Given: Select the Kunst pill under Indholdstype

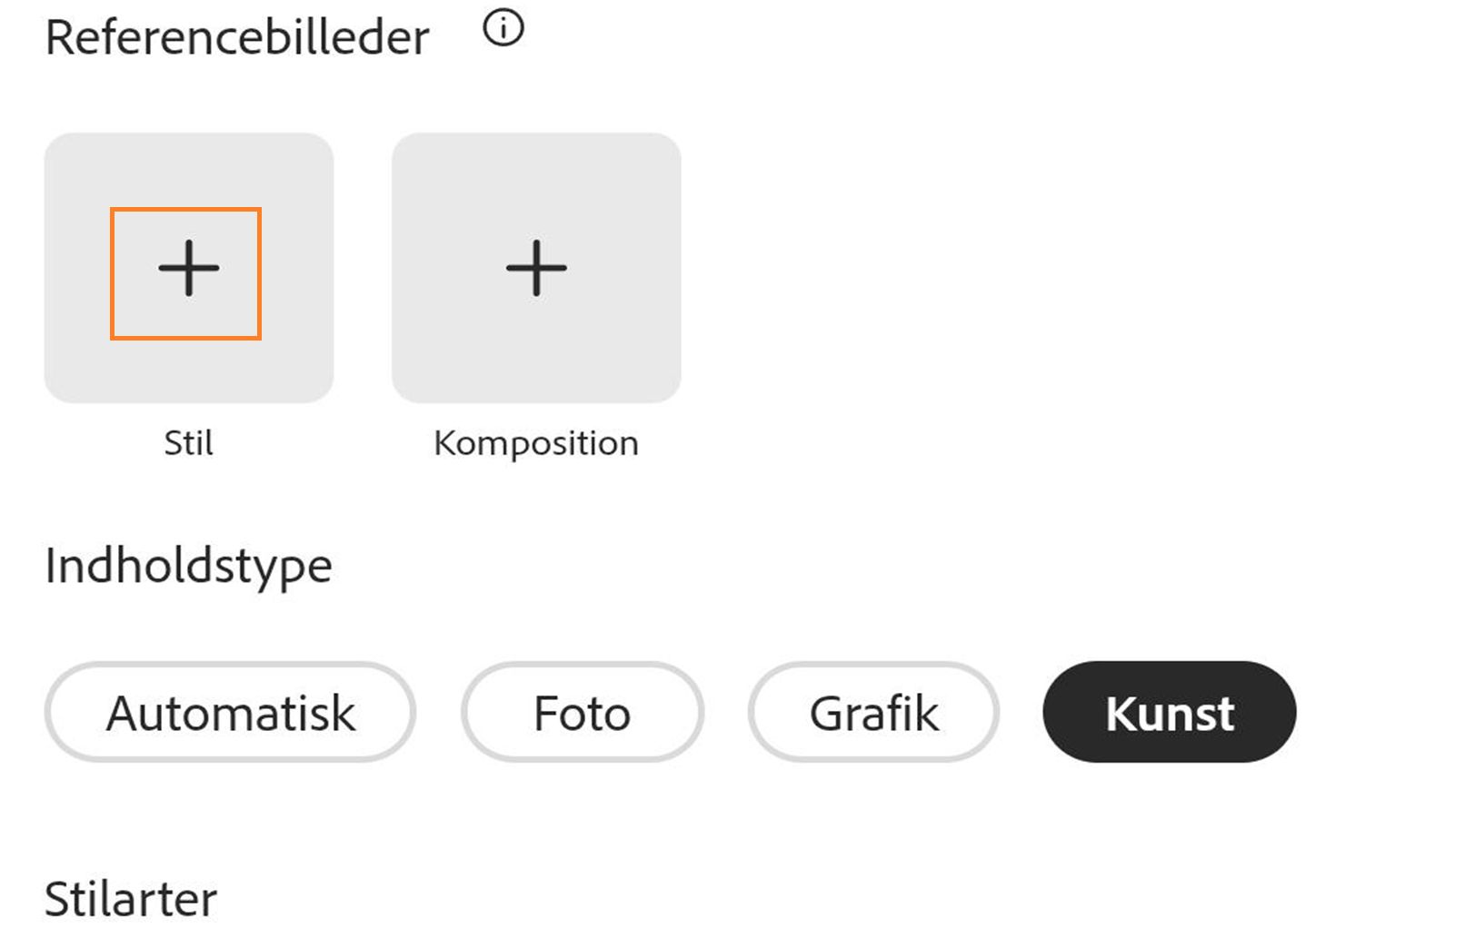Looking at the screenshot, I should pos(1171,712).
